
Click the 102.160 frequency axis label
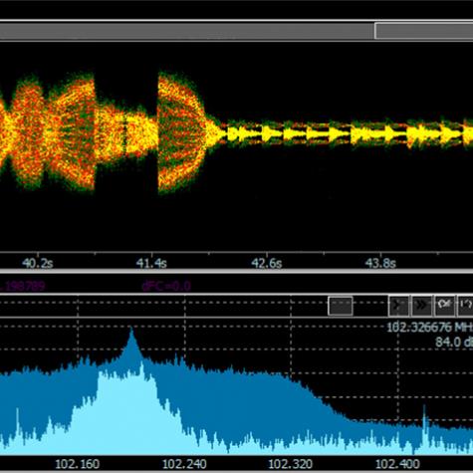pyautogui.click(x=77, y=464)
